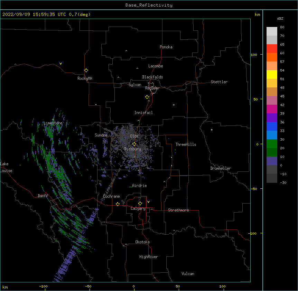The height and width of the screenshot is (291, 298).
Task: Click the Lacombe city label
Action: pyautogui.click(x=156, y=66)
